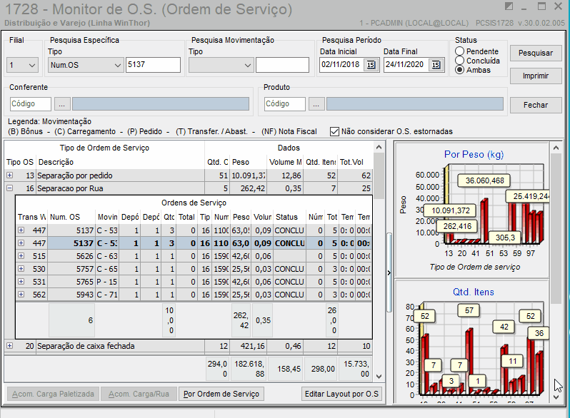
Task: Expand highlighted O.S. 5137 row
Action: [x=21, y=243]
